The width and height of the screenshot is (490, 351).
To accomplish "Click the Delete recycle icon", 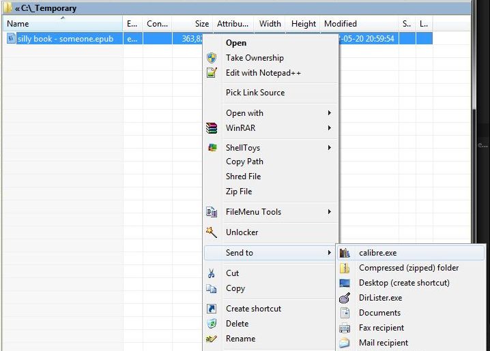I will pyautogui.click(x=212, y=324).
